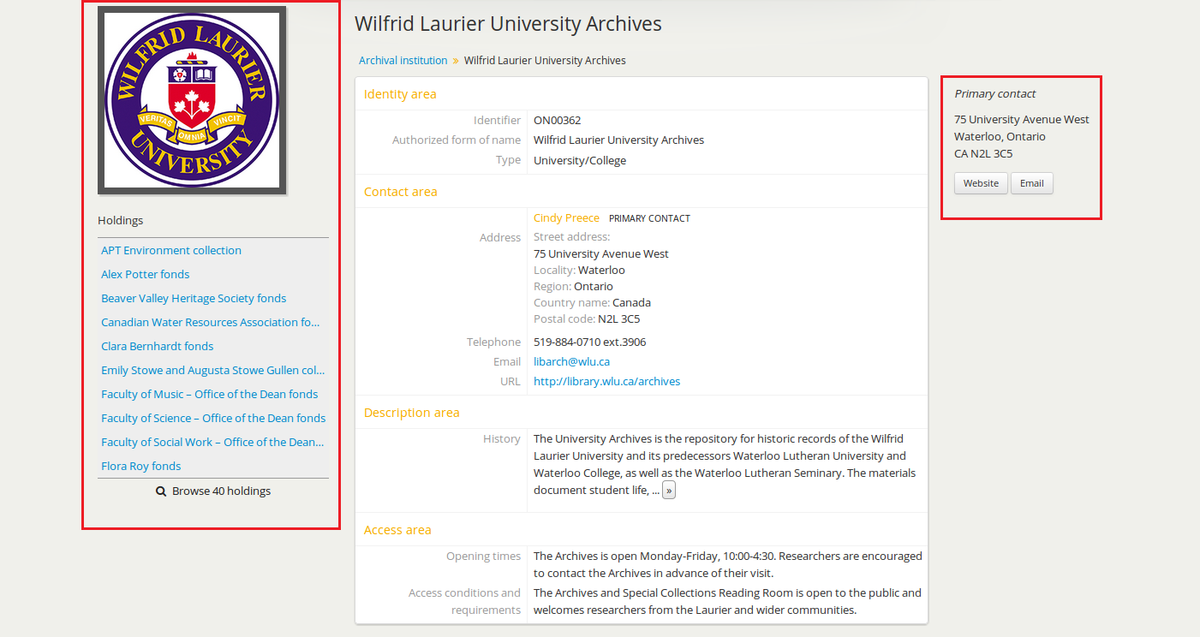Click Browse 40 holdings

click(221, 491)
